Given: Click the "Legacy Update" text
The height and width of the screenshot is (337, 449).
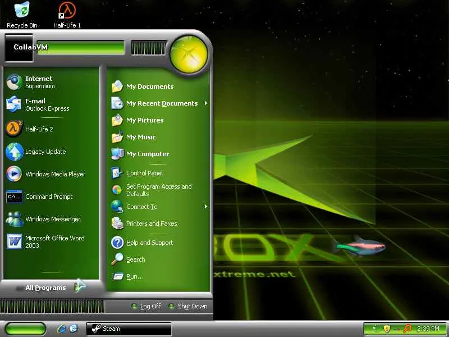Looking at the screenshot, I should coord(45,152).
